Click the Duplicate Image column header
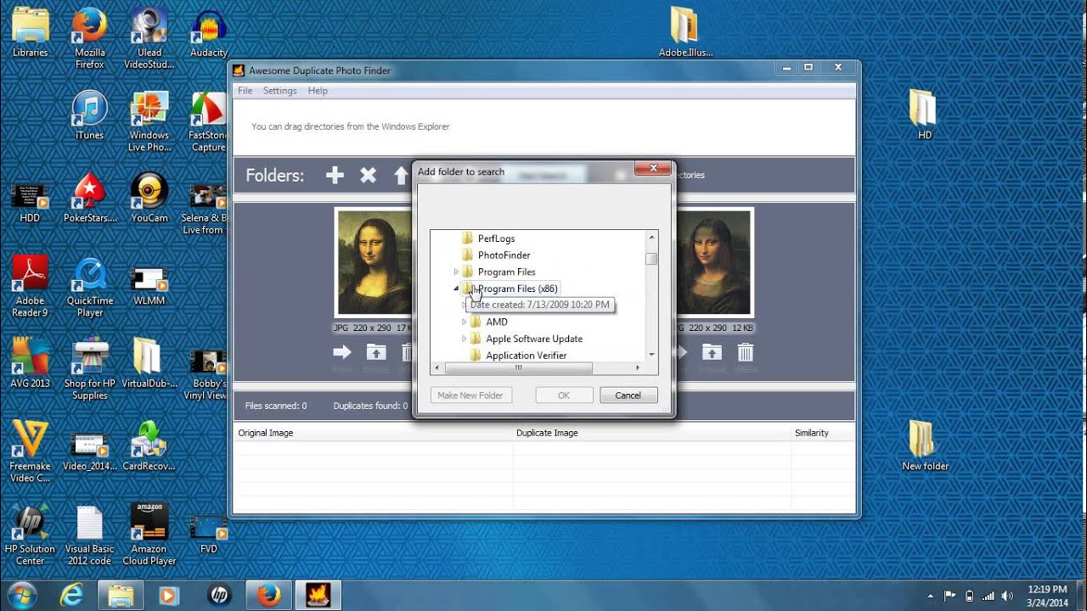1087x611 pixels. coord(651,433)
